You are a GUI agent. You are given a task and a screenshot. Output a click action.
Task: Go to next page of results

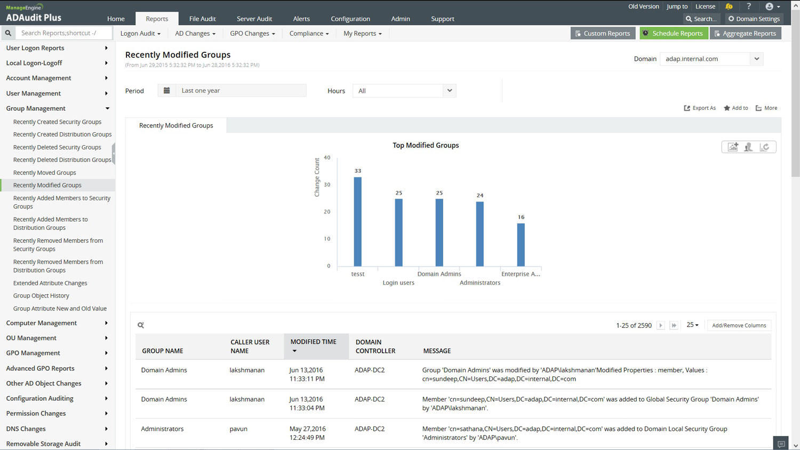(x=660, y=325)
